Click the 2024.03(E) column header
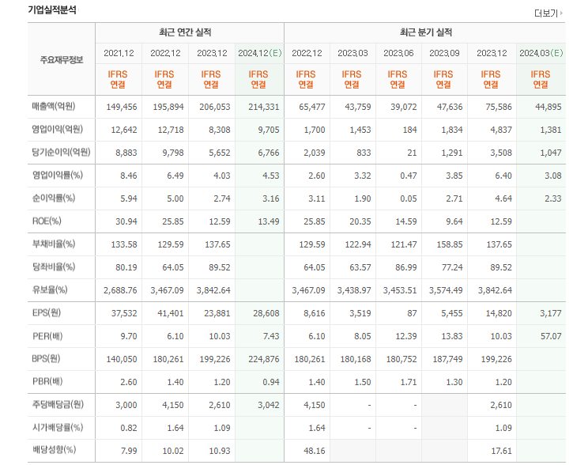The width and height of the screenshot is (573, 465). (541, 53)
